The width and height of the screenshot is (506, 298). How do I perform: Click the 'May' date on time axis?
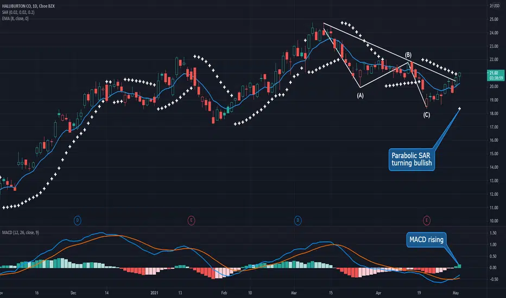click(x=456, y=293)
